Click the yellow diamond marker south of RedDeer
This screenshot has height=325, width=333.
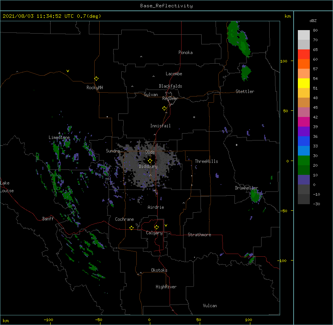pos(164,108)
